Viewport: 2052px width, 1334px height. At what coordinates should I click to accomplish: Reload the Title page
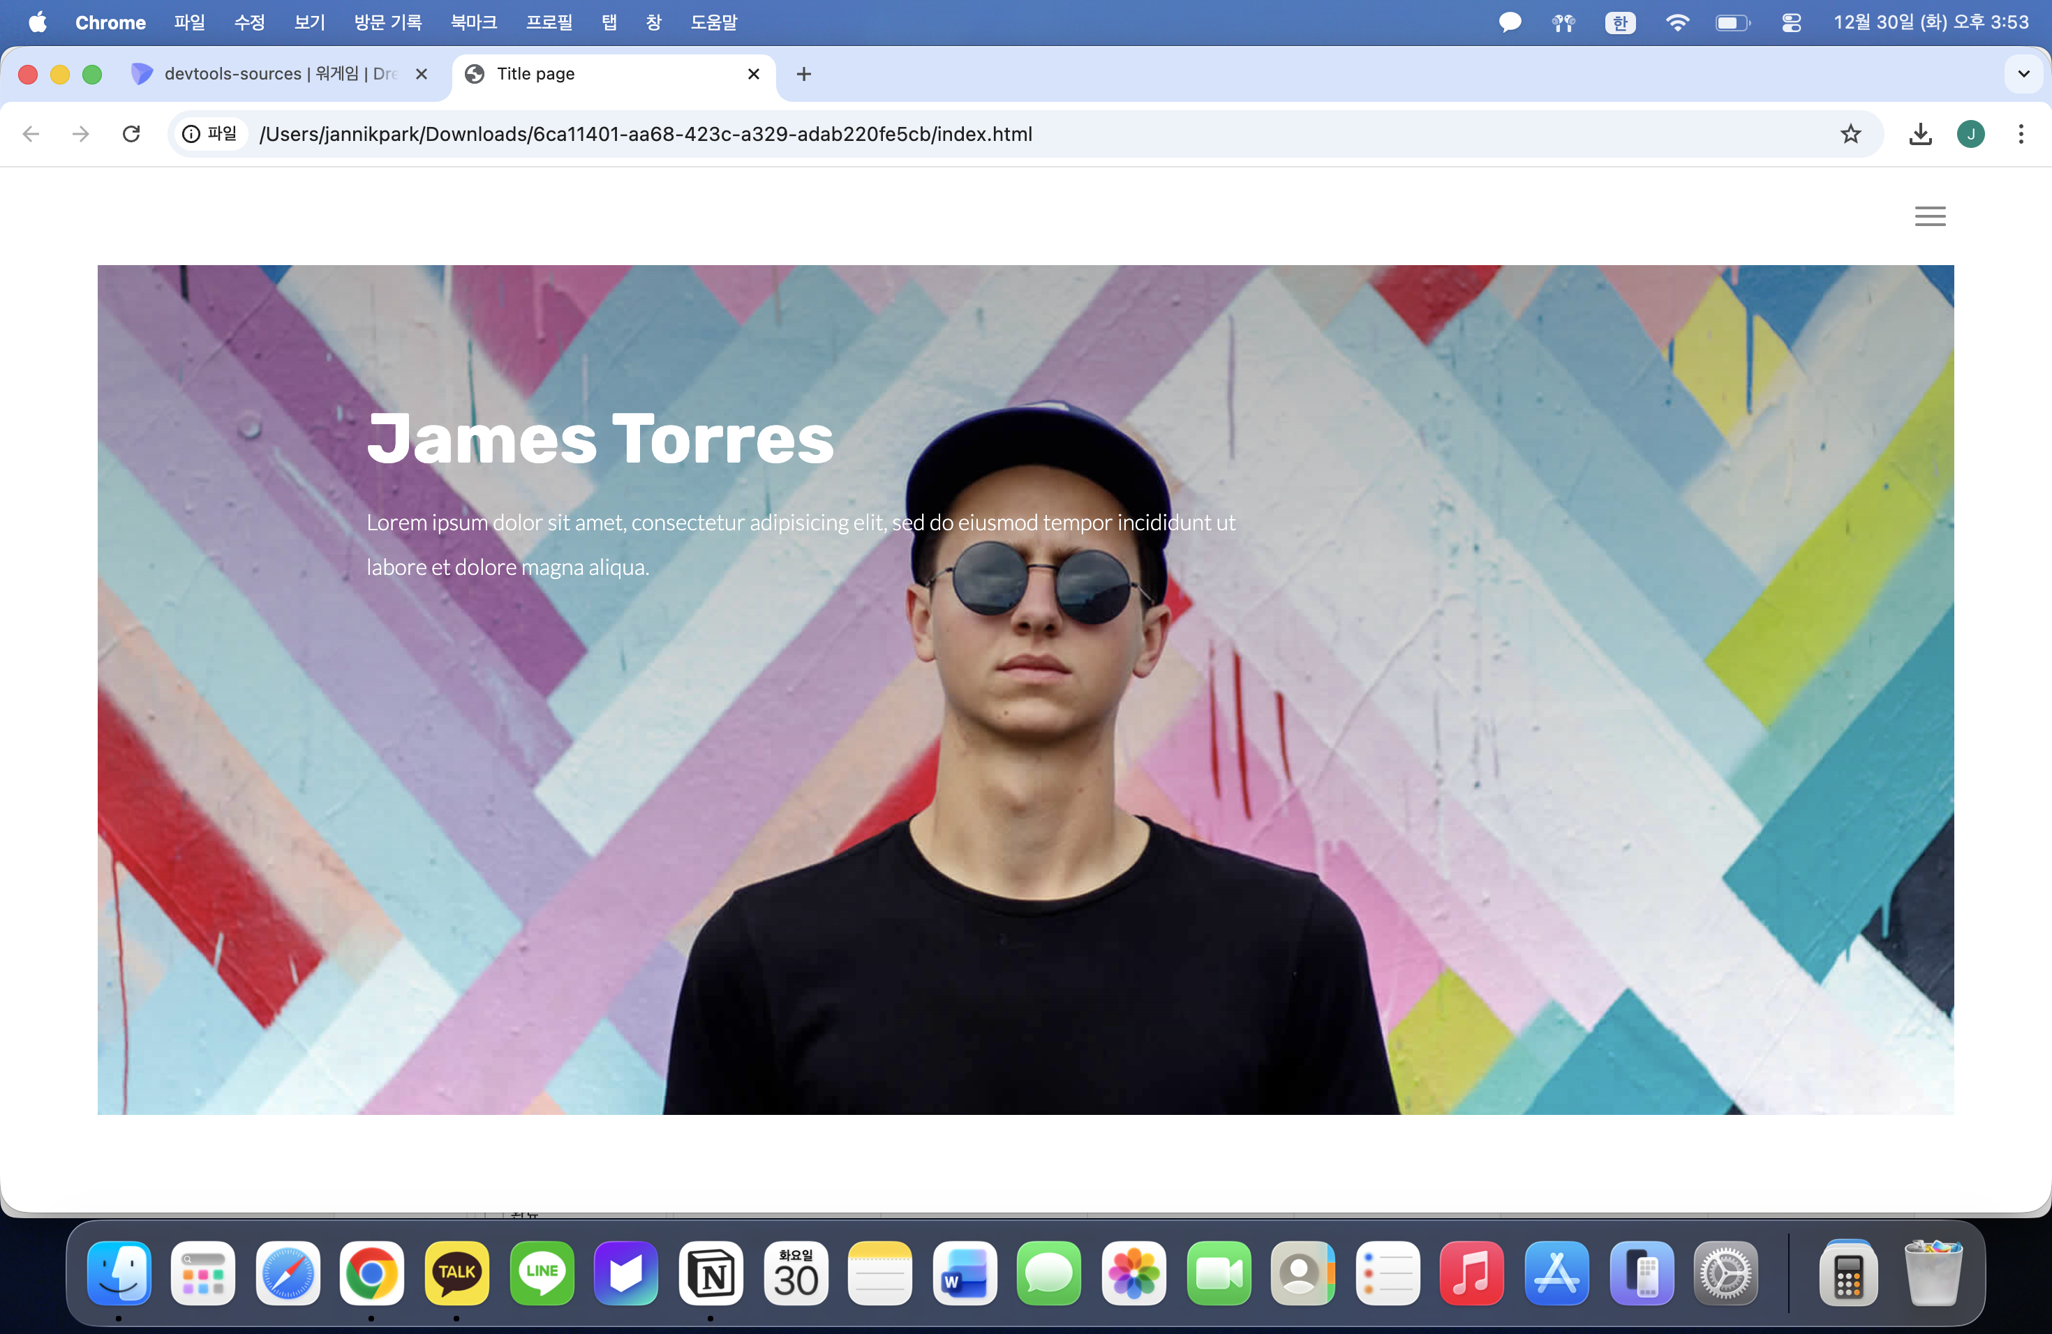131,135
